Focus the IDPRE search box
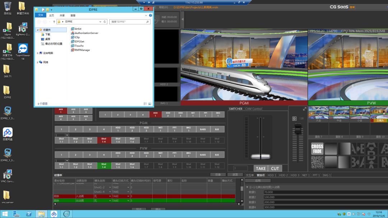388x218 pixels. tap(130, 22)
